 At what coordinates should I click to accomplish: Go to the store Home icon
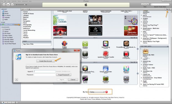pos(29,9)
